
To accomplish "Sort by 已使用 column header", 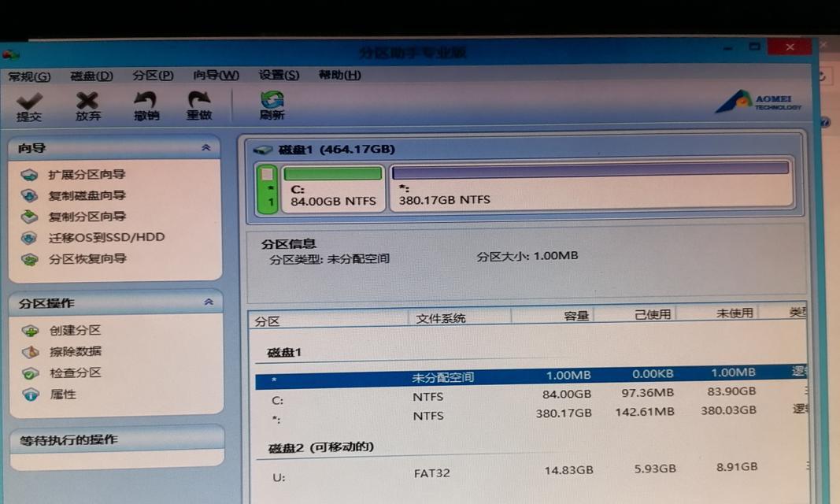I will [635, 314].
